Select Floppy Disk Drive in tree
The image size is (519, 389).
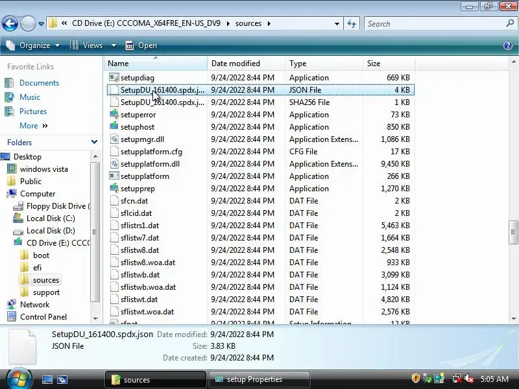pyautogui.click(x=58, y=206)
